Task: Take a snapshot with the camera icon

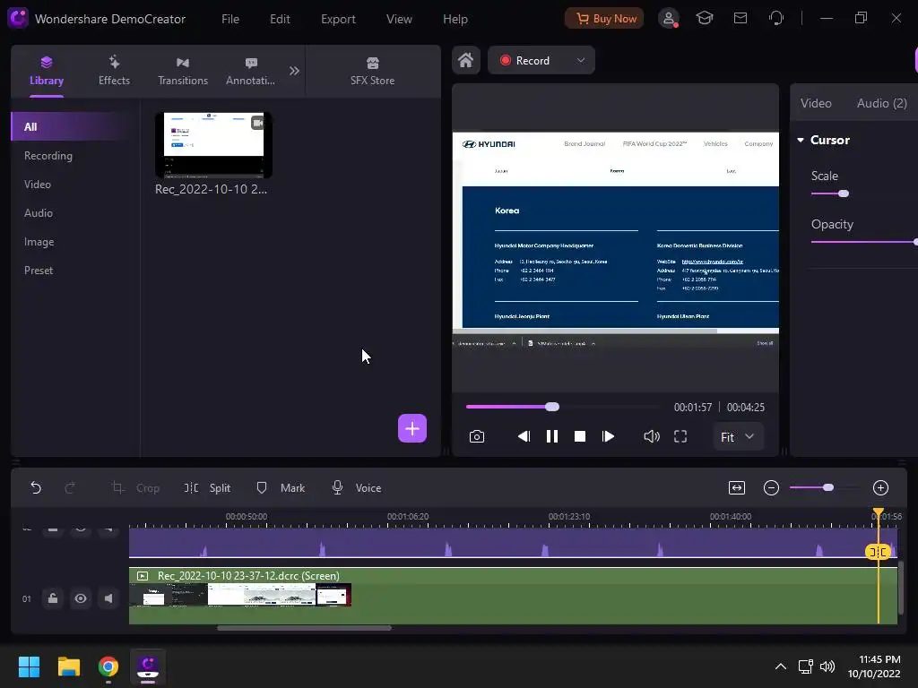Action: pyautogui.click(x=477, y=436)
